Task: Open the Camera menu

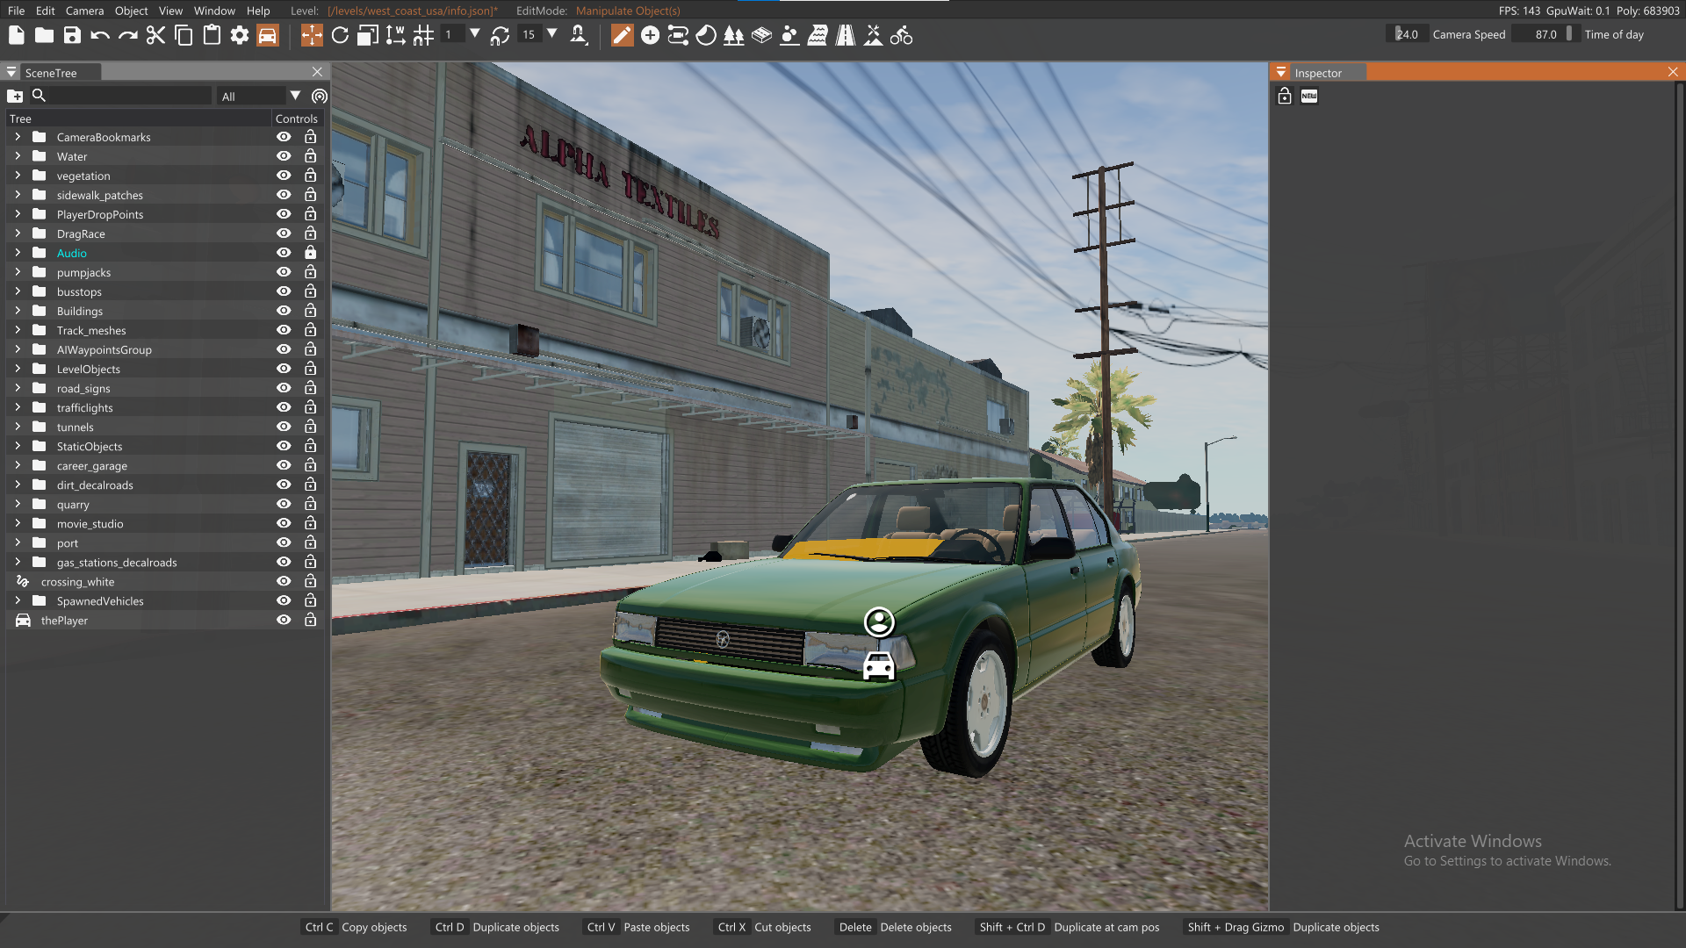Action: click(x=84, y=11)
